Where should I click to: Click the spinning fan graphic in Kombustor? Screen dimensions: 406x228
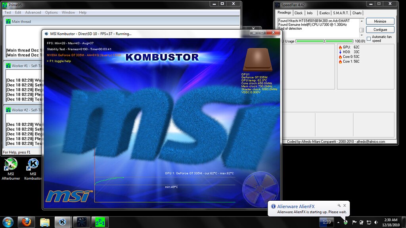pos(260,189)
